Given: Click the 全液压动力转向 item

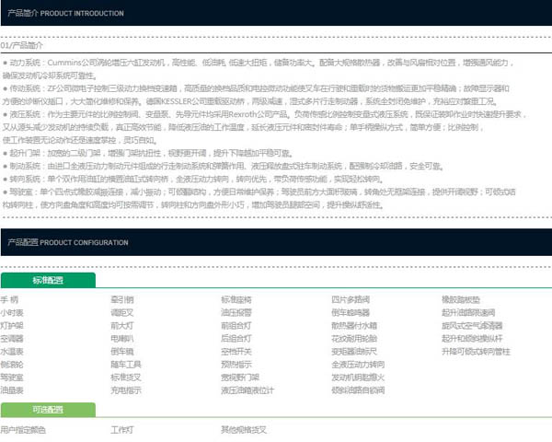Looking at the screenshot, I should tap(356, 365).
